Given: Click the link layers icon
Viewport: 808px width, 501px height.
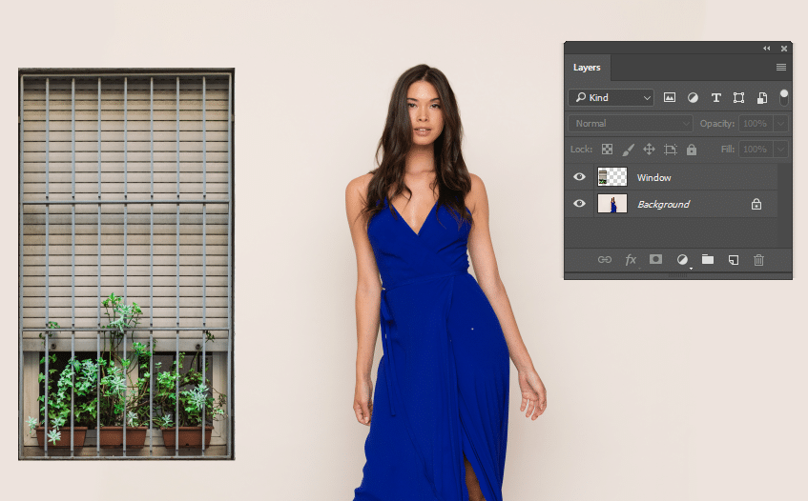Looking at the screenshot, I should [604, 259].
